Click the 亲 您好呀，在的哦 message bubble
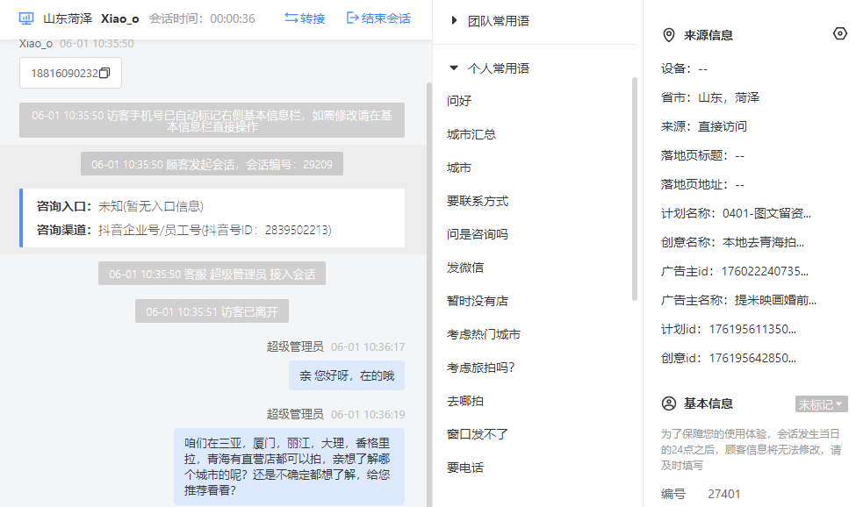 pos(347,375)
